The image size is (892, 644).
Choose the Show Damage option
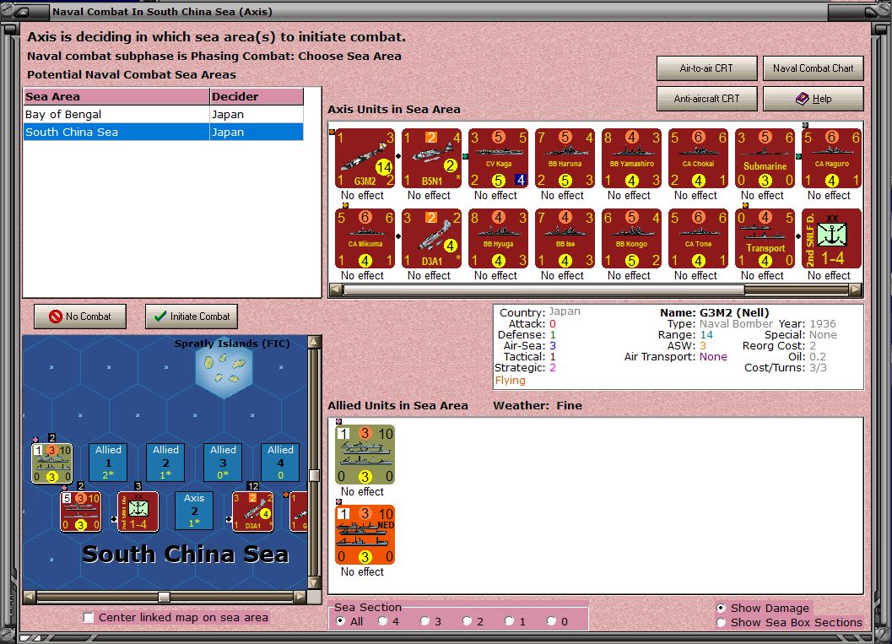(721, 608)
